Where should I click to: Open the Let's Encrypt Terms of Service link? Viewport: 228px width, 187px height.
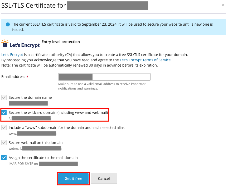coord(145,60)
